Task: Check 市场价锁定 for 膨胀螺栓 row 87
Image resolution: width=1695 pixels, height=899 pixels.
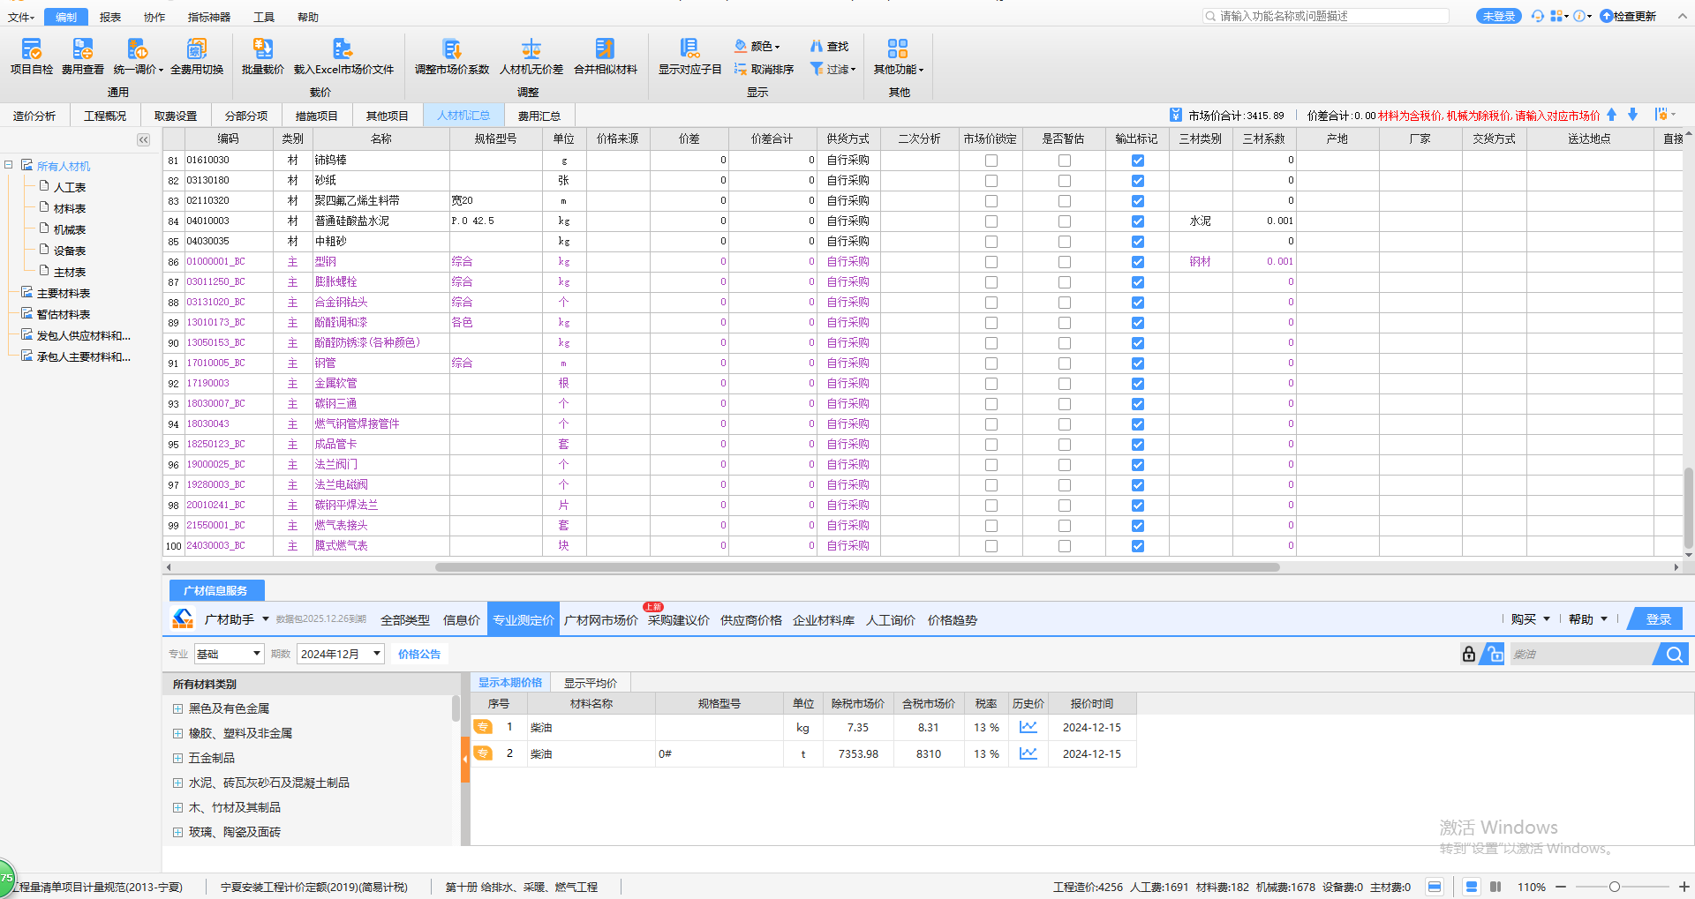Action: 991,282
